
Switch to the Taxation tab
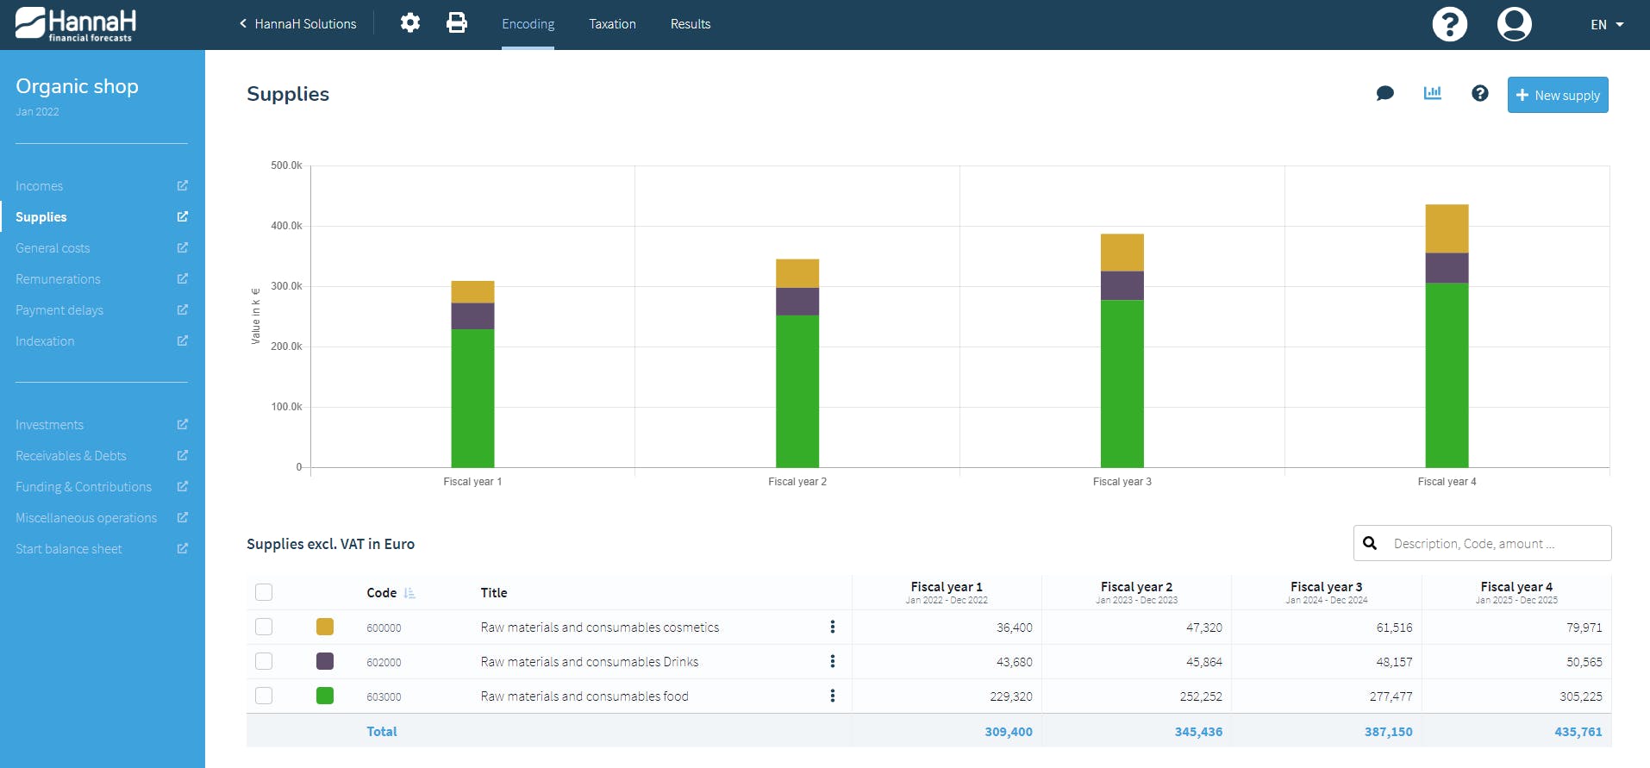612,24
